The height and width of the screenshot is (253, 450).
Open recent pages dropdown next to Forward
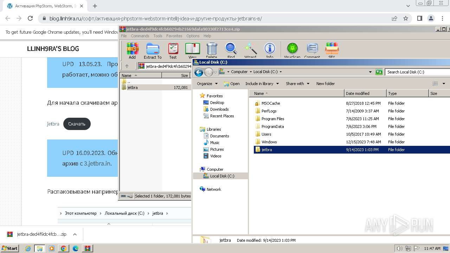pyautogui.click(x=216, y=72)
